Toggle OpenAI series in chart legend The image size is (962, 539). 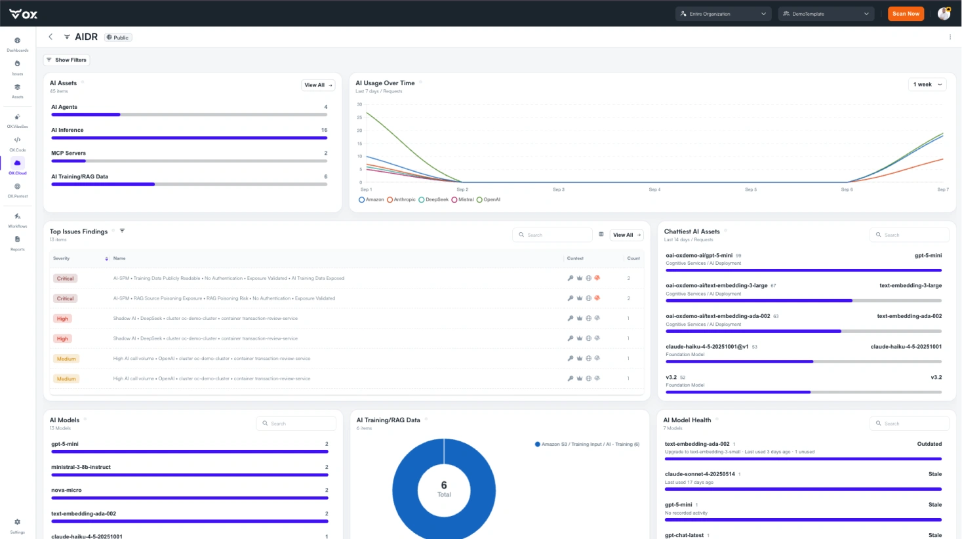pyautogui.click(x=489, y=199)
